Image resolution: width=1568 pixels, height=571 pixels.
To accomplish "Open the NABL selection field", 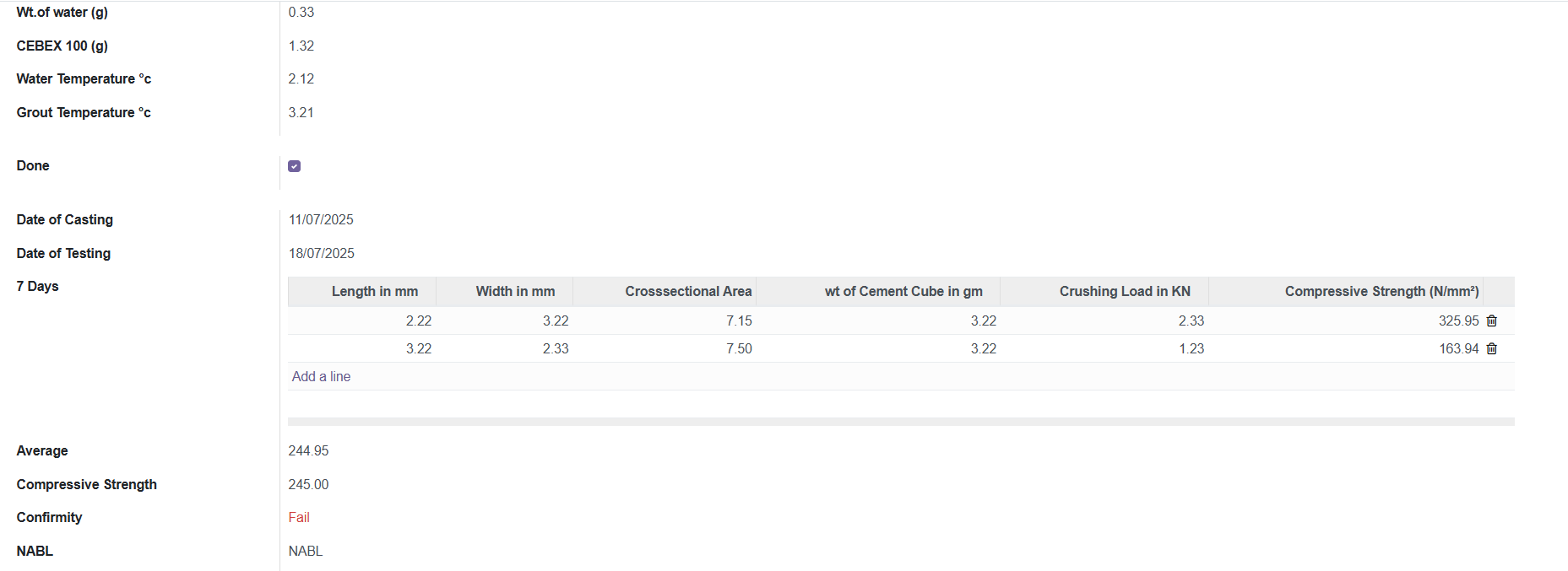I will [306, 551].
